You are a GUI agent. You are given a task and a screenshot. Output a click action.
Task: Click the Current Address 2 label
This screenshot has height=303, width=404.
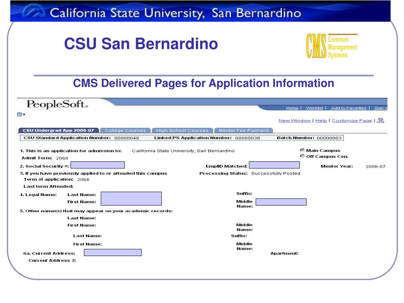52,260
